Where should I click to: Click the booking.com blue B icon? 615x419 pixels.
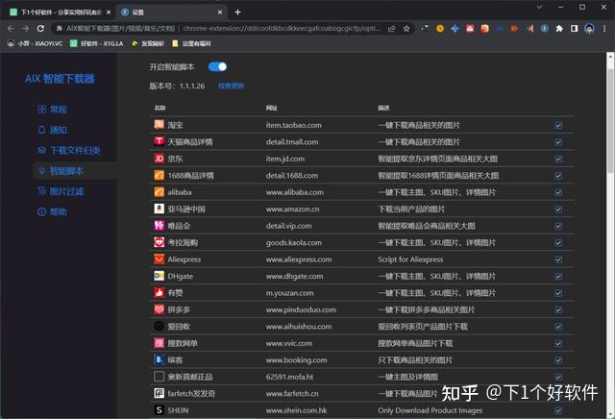pos(159,359)
